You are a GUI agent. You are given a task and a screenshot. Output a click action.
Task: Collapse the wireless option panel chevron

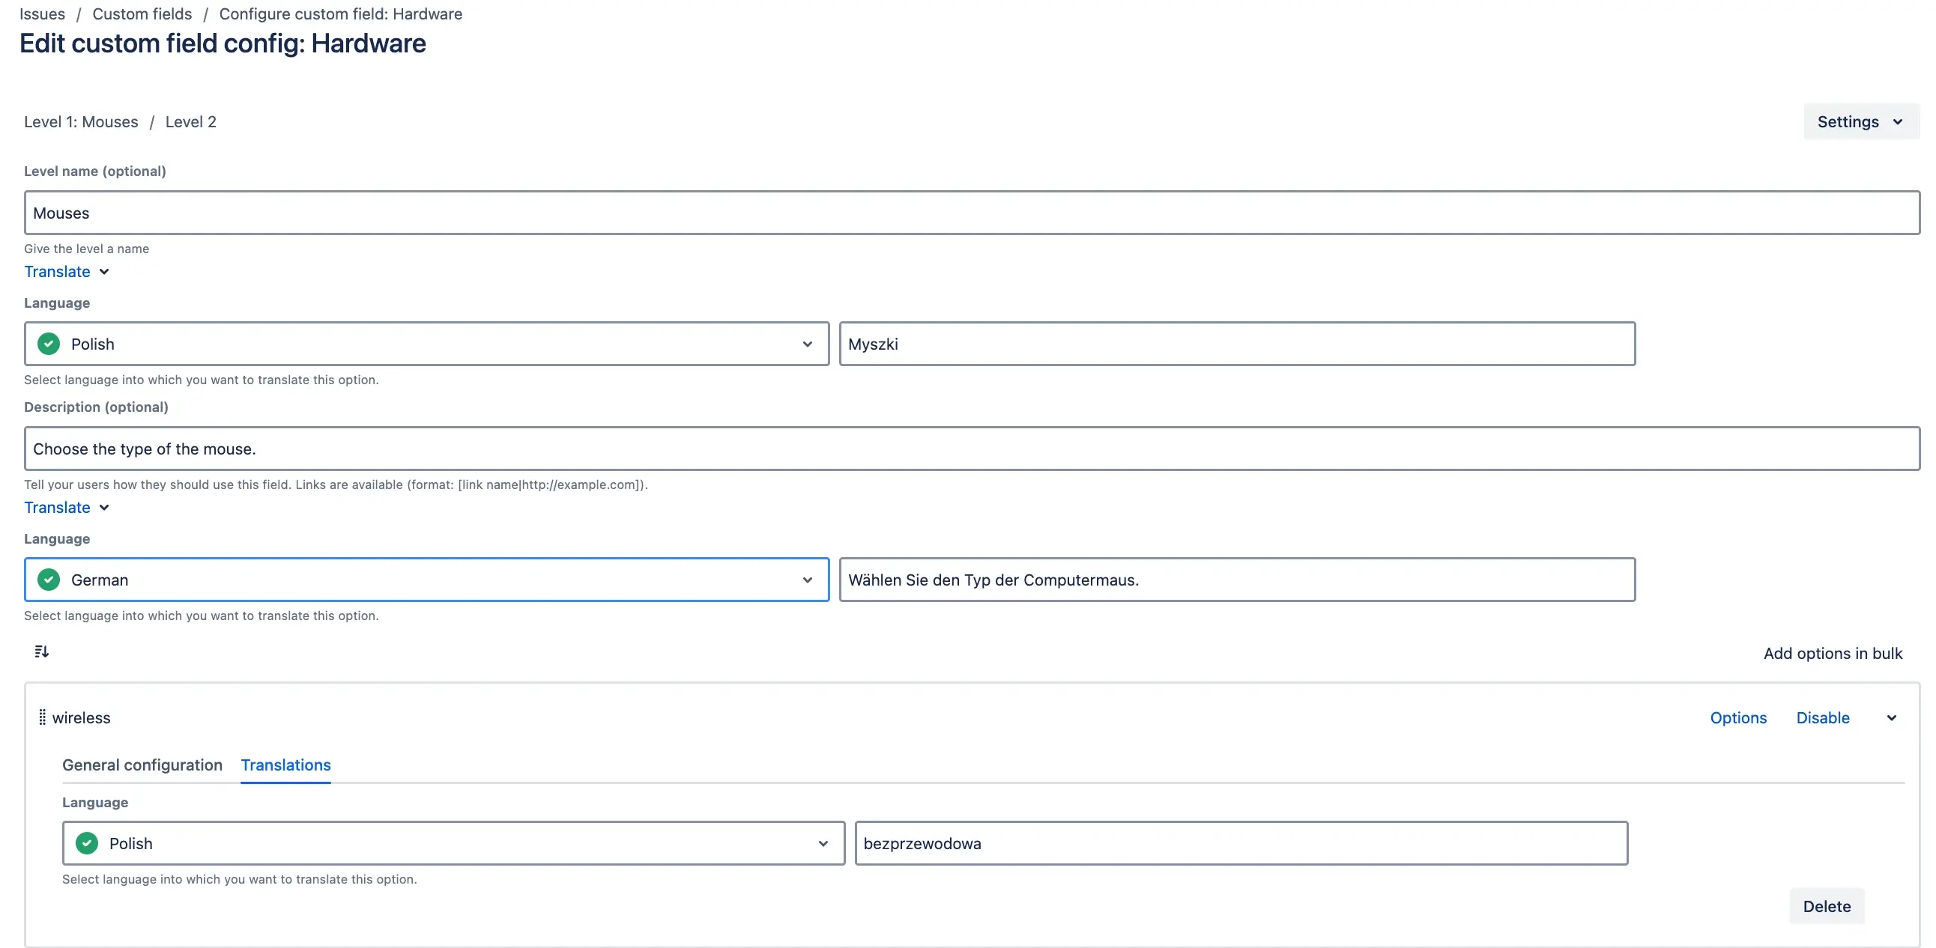[1891, 717]
